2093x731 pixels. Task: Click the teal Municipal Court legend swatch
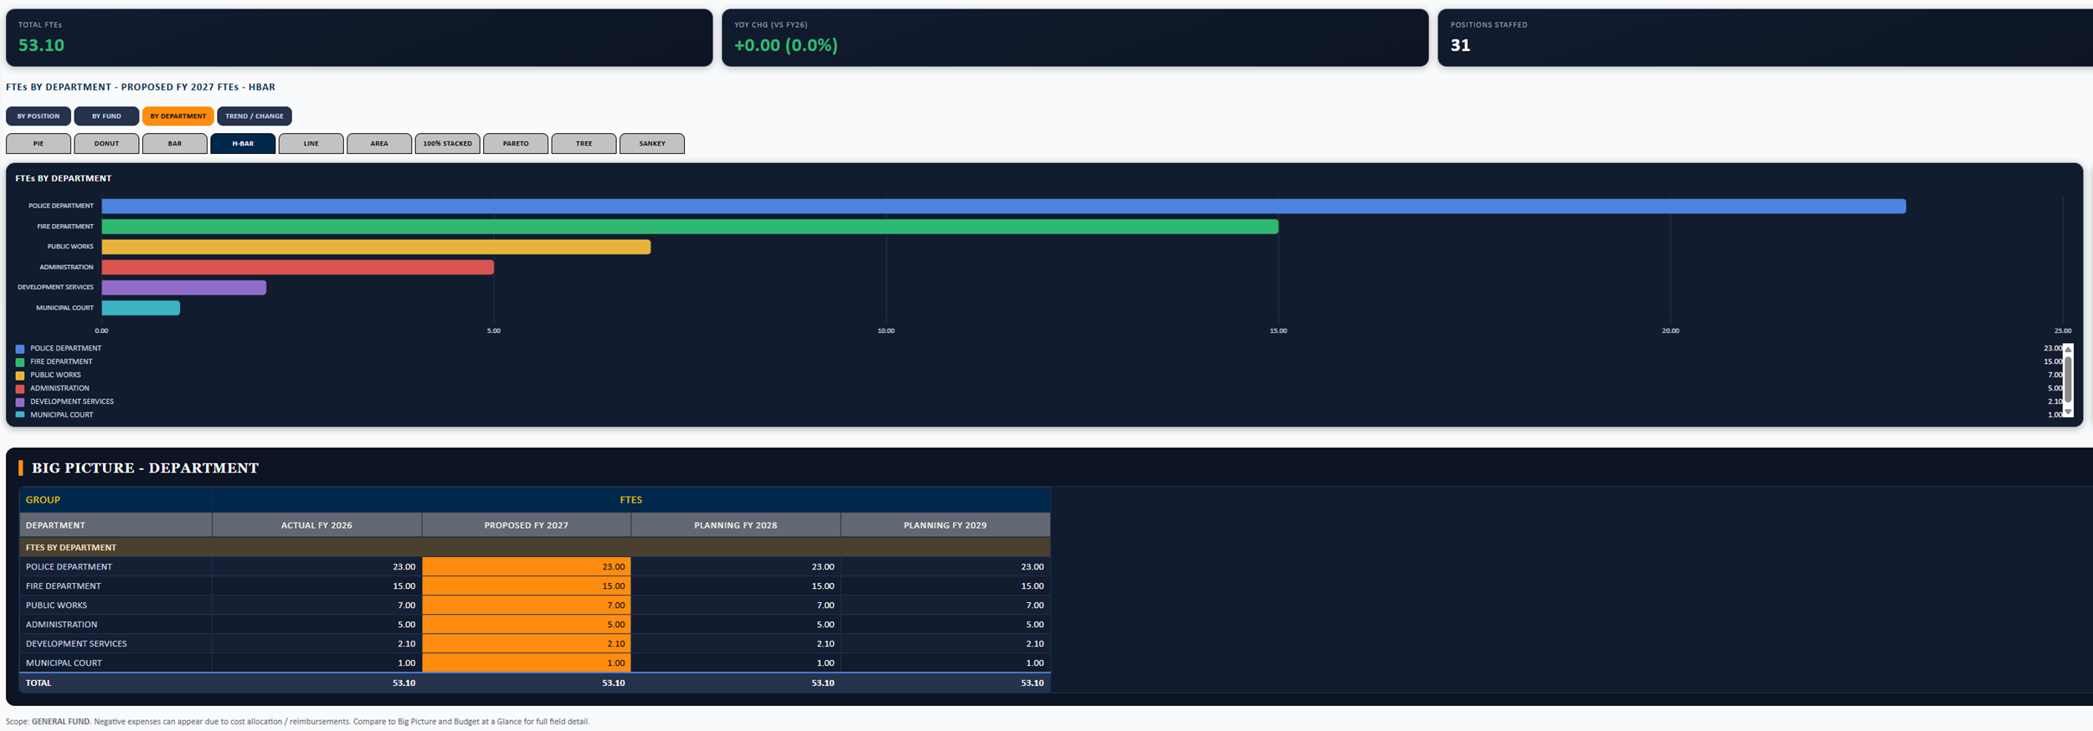(20, 415)
